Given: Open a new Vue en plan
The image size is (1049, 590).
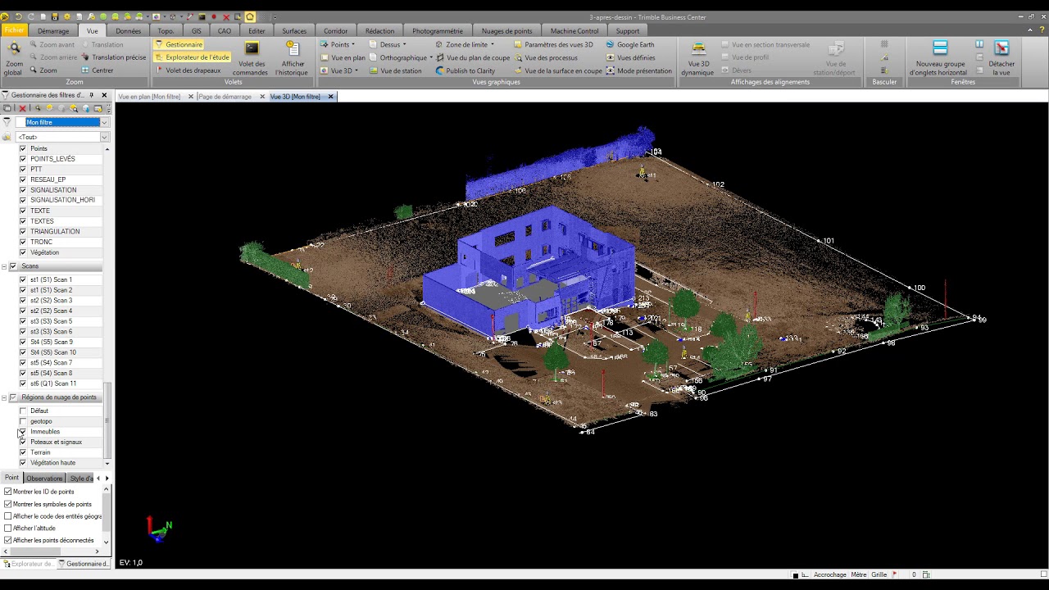Looking at the screenshot, I should [x=343, y=57].
